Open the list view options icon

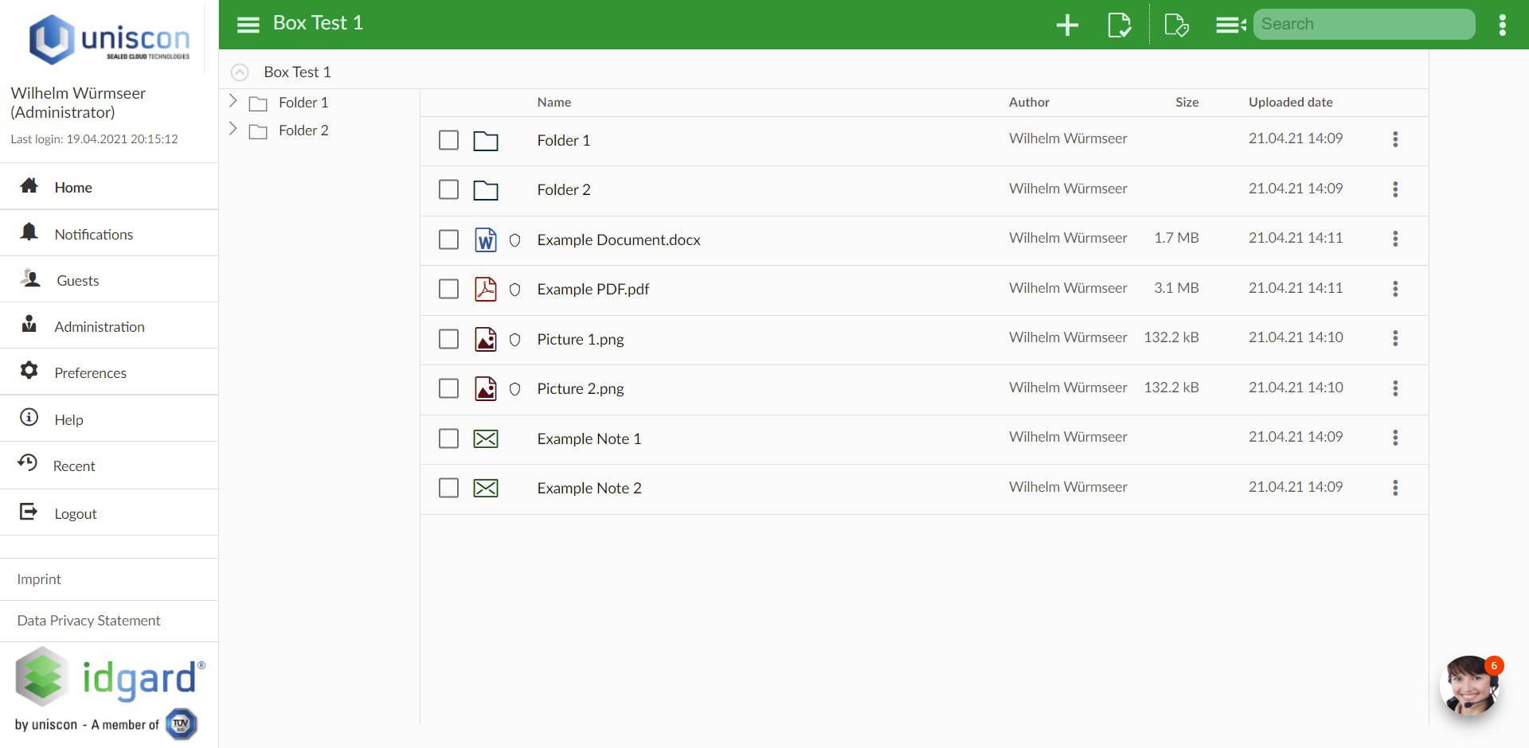point(1230,25)
